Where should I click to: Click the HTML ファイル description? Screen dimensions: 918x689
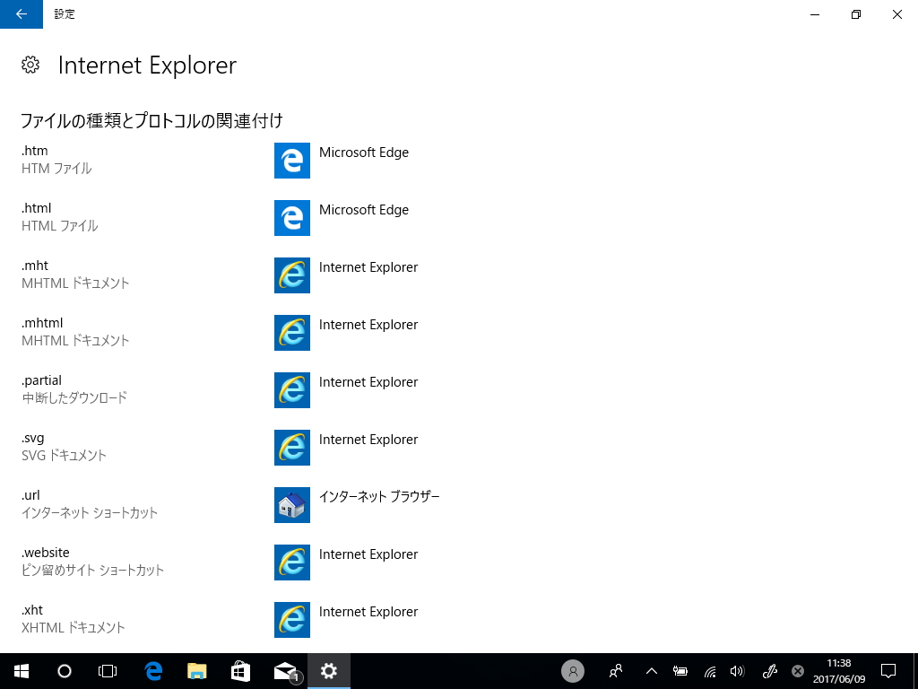60,225
